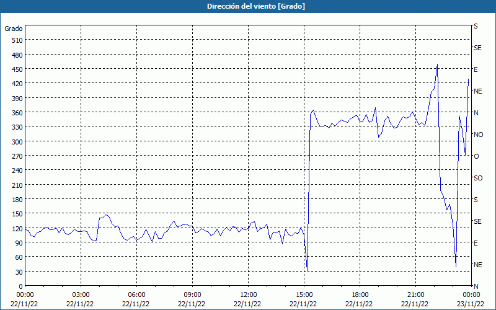Select the 150 degree tick label
Screen dimensions: 496x310
17,214
